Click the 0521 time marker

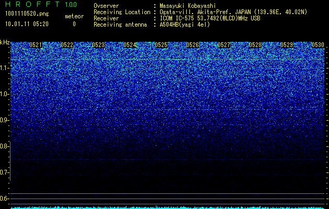click(36, 45)
